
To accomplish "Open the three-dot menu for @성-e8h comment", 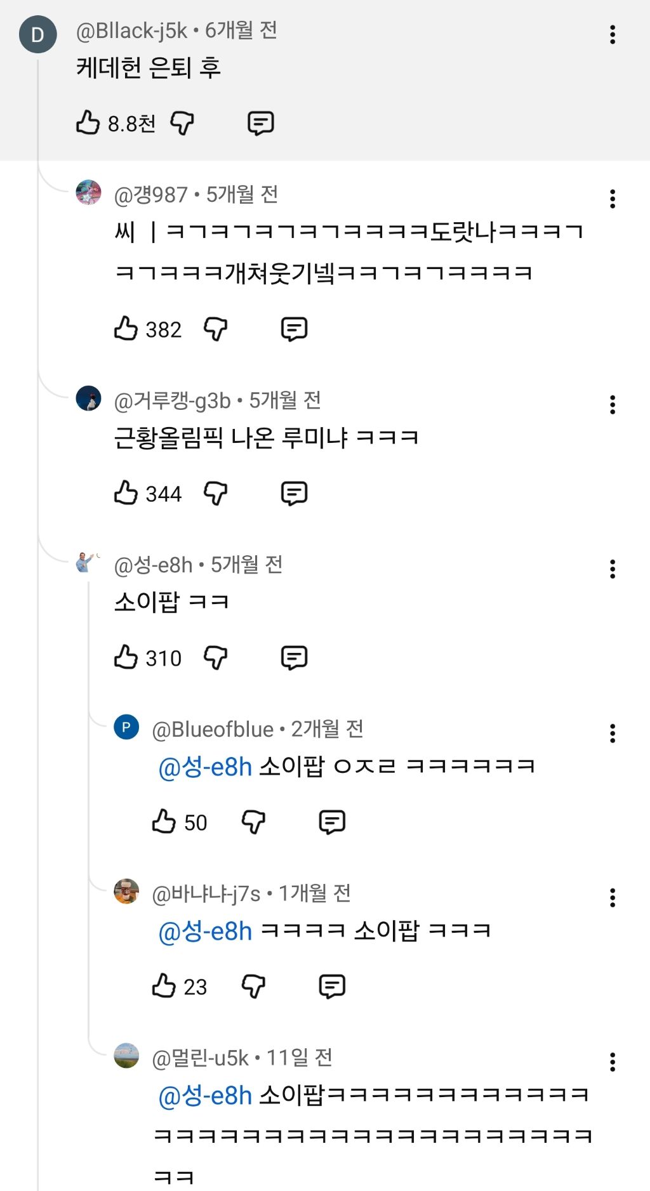I will point(613,569).
